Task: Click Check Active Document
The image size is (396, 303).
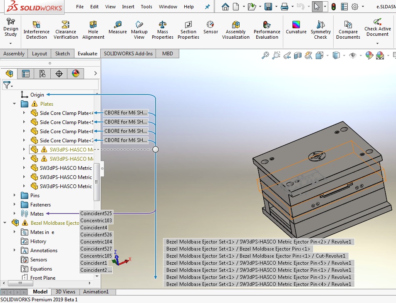Action: click(x=377, y=27)
